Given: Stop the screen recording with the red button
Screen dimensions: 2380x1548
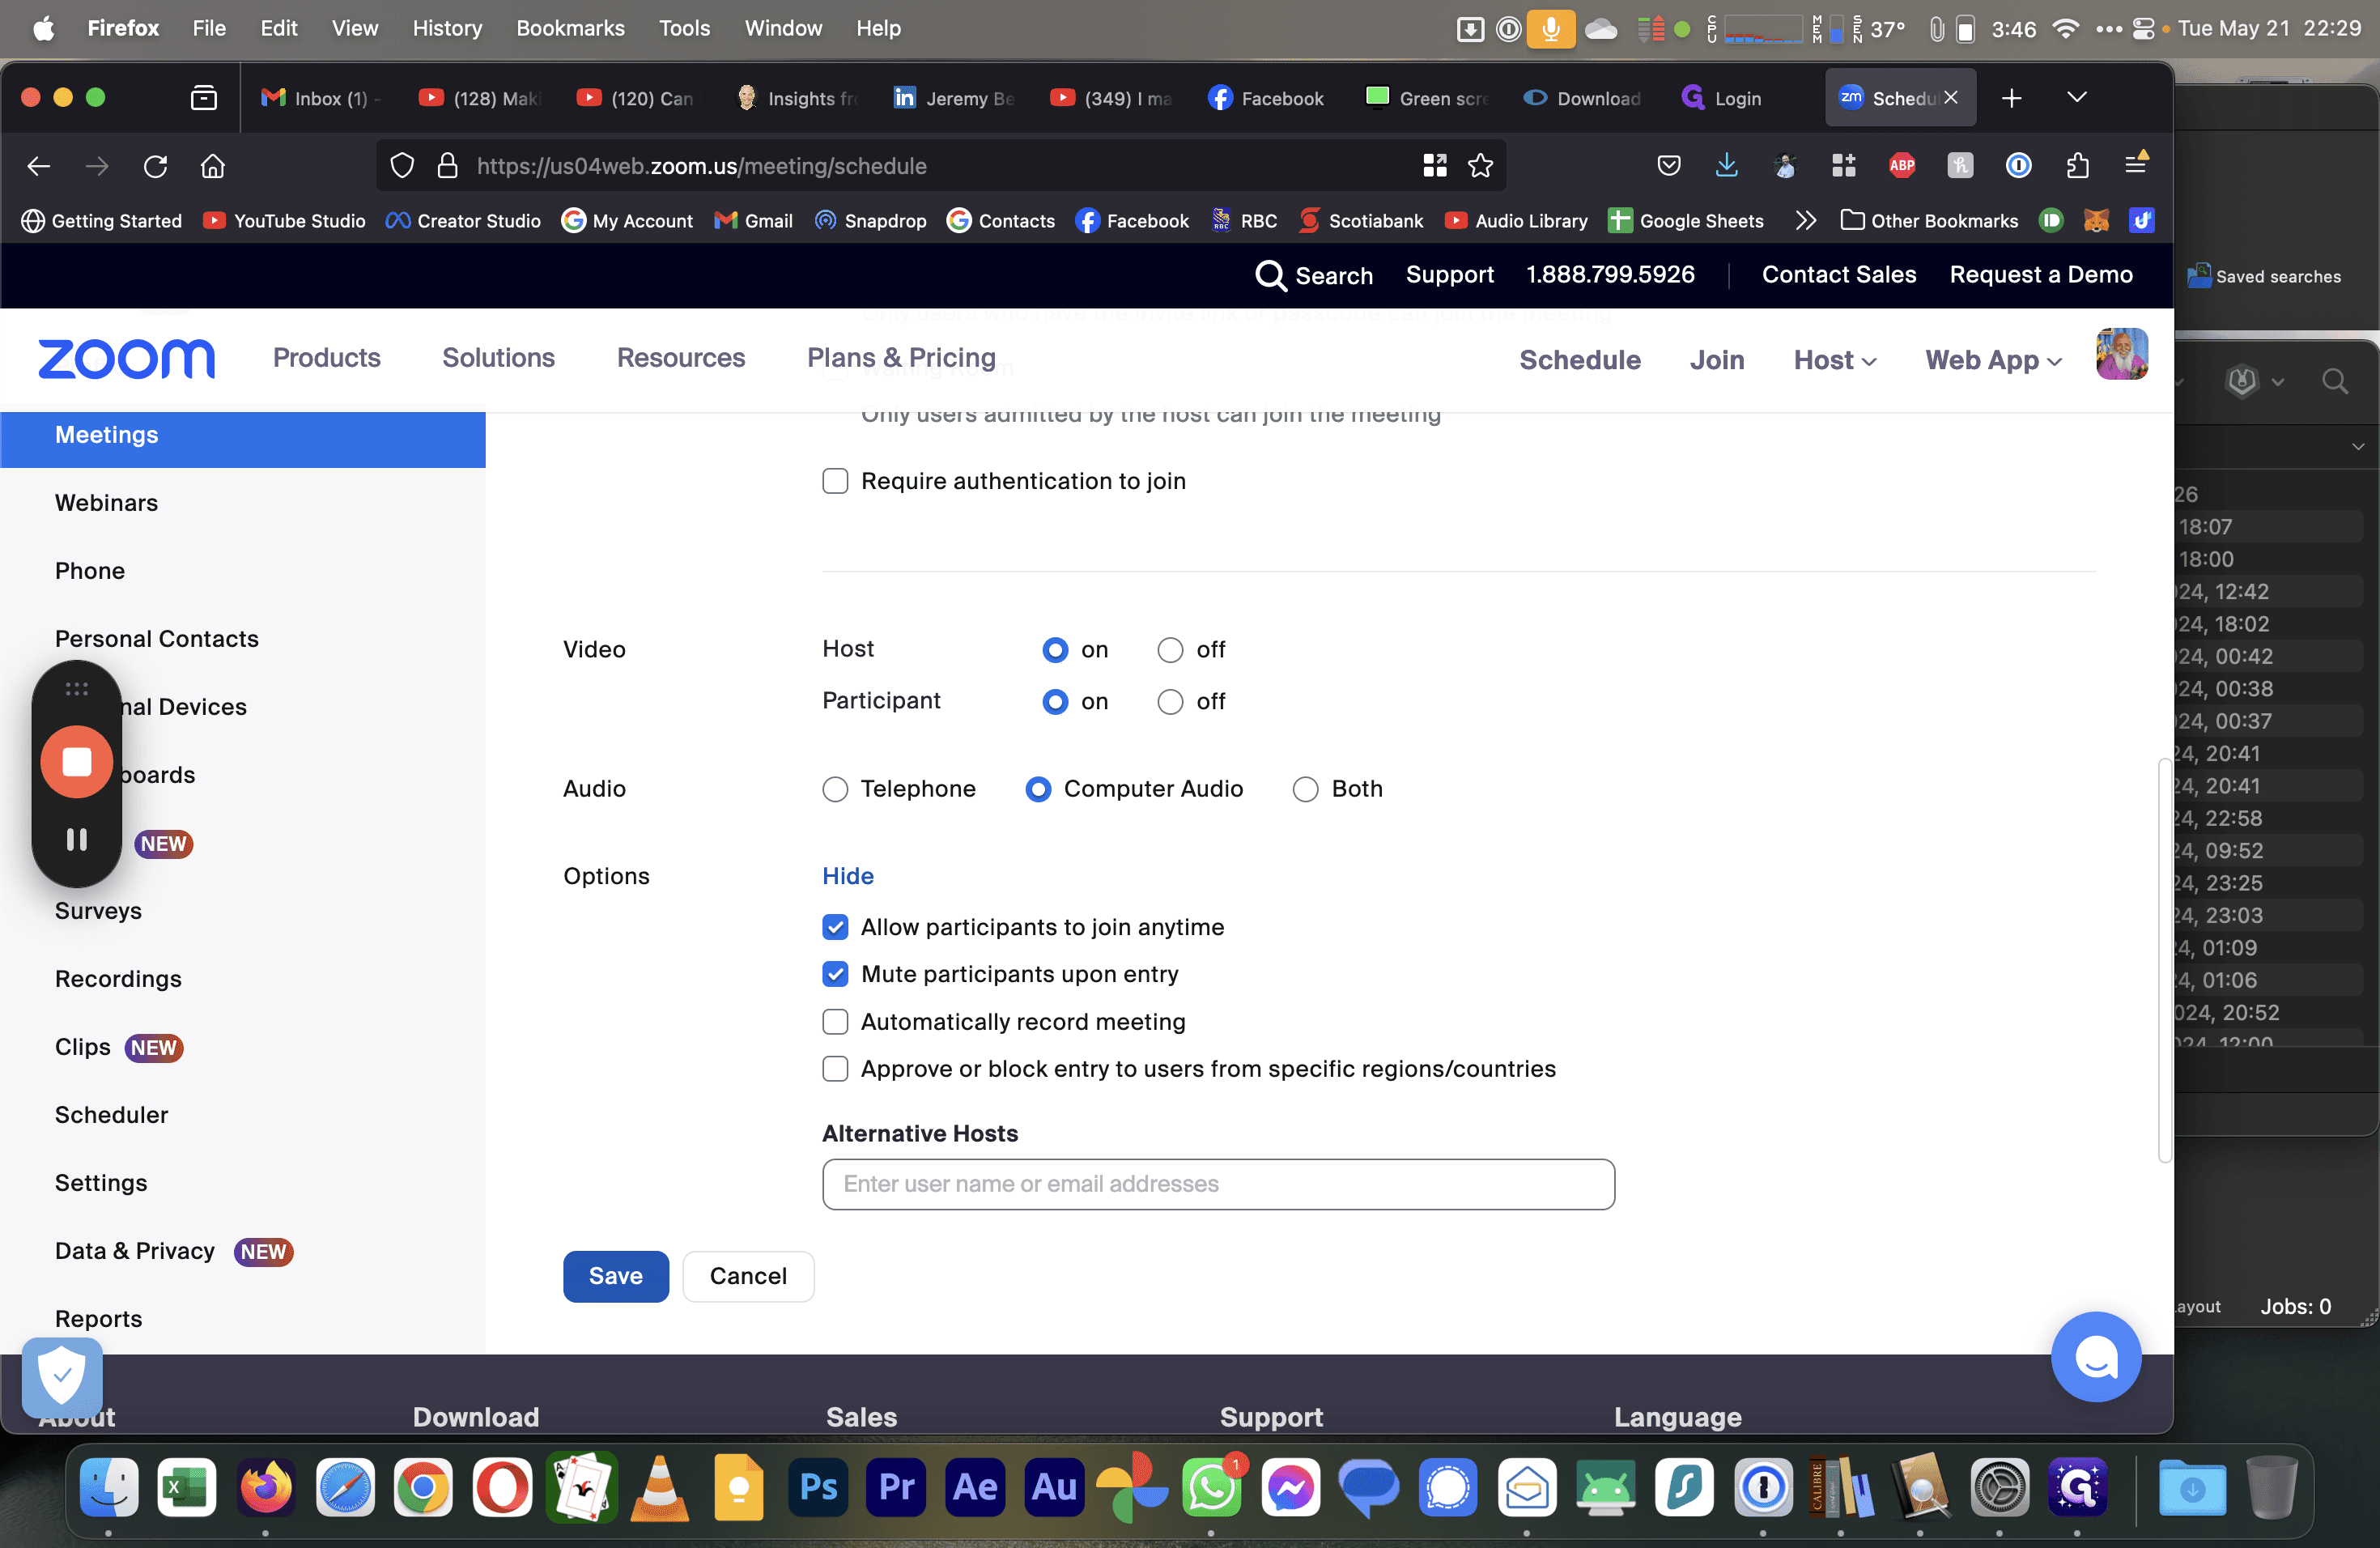Looking at the screenshot, I should point(76,762).
